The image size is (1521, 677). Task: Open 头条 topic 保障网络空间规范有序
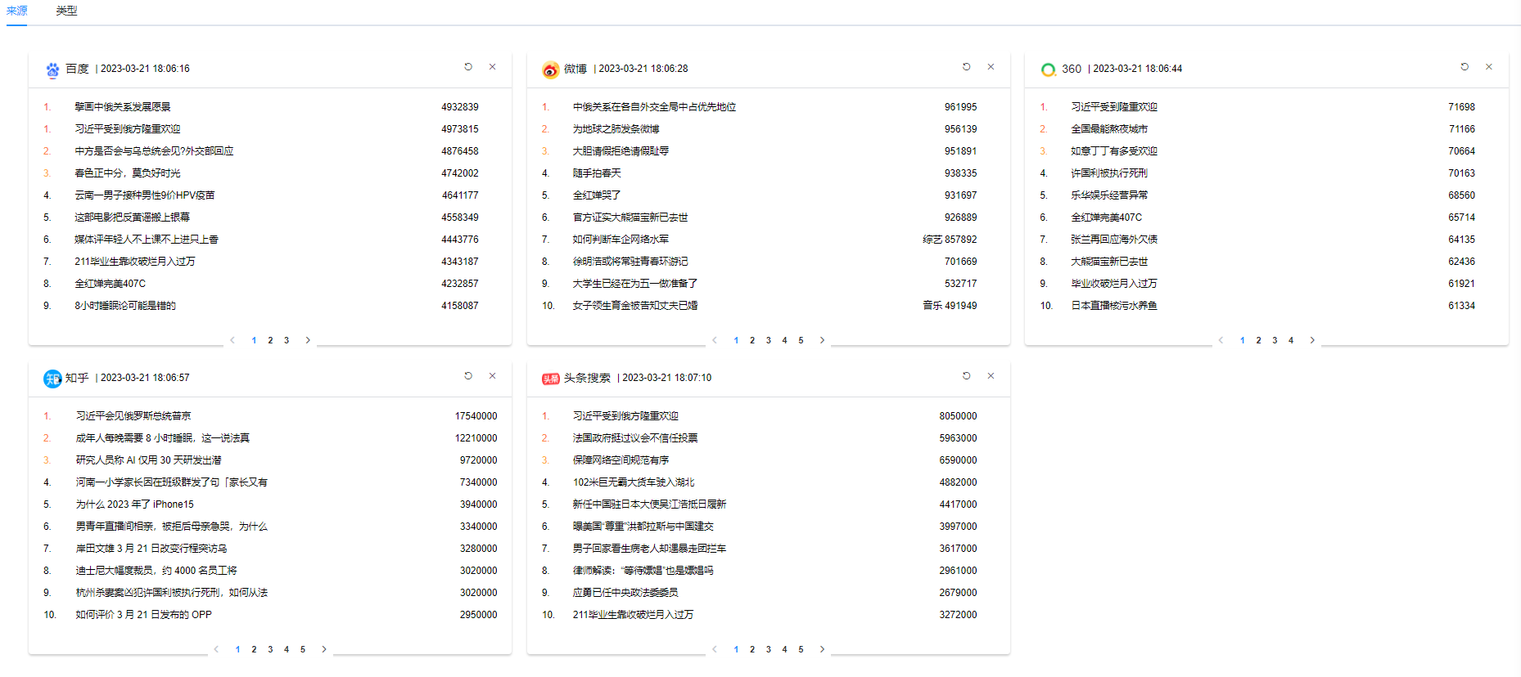[x=621, y=460]
